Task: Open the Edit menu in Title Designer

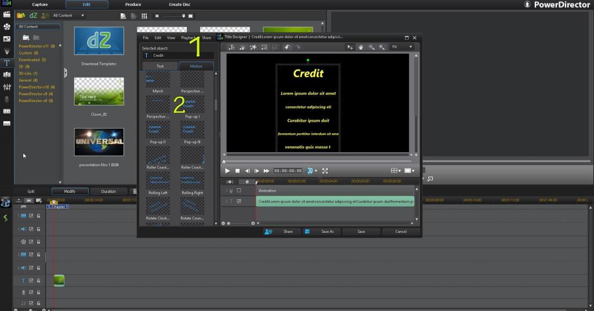Action: [x=158, y=38]
